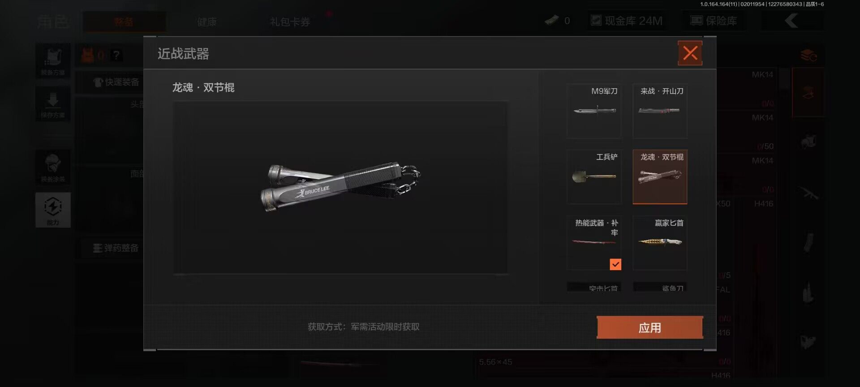Pick the 热能武器·补牢 thermal blade
The height and width of the screenshot is (387, 860).
pos(594,243)
